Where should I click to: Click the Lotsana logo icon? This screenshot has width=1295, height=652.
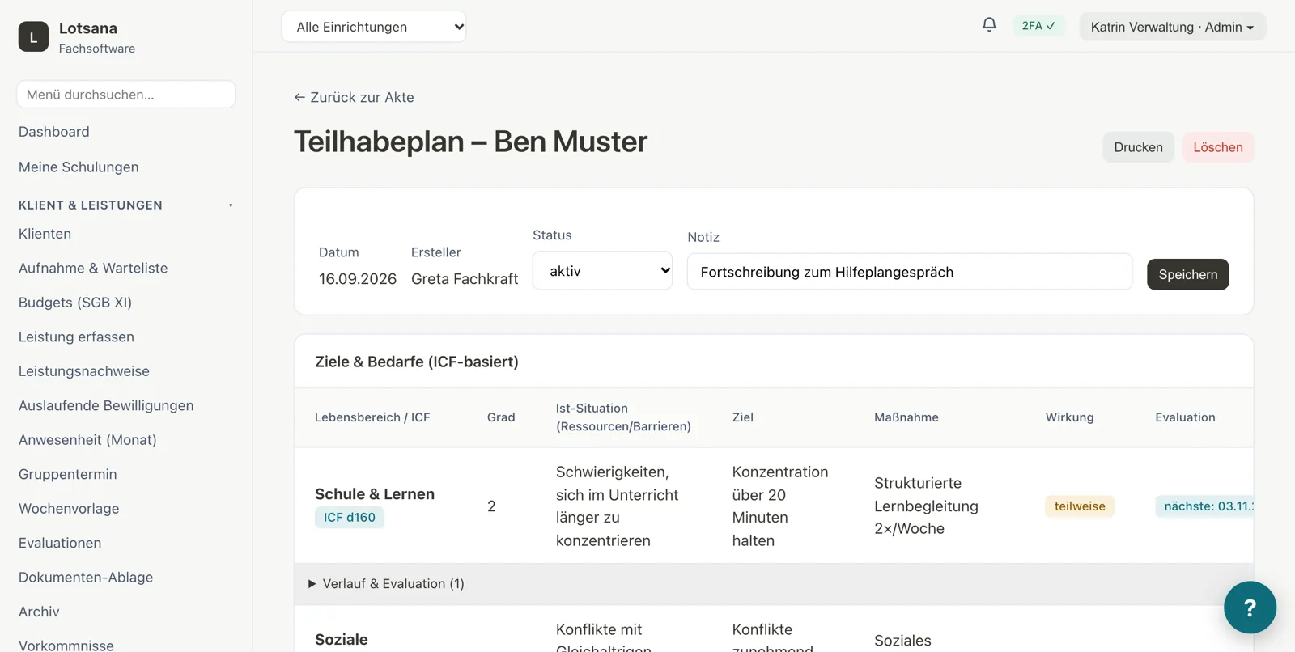click(33, 36)
